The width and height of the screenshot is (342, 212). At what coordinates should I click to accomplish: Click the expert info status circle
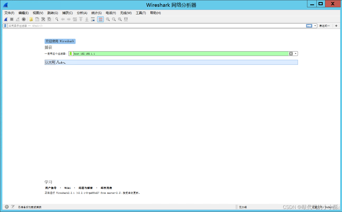[x=7, y=207]
